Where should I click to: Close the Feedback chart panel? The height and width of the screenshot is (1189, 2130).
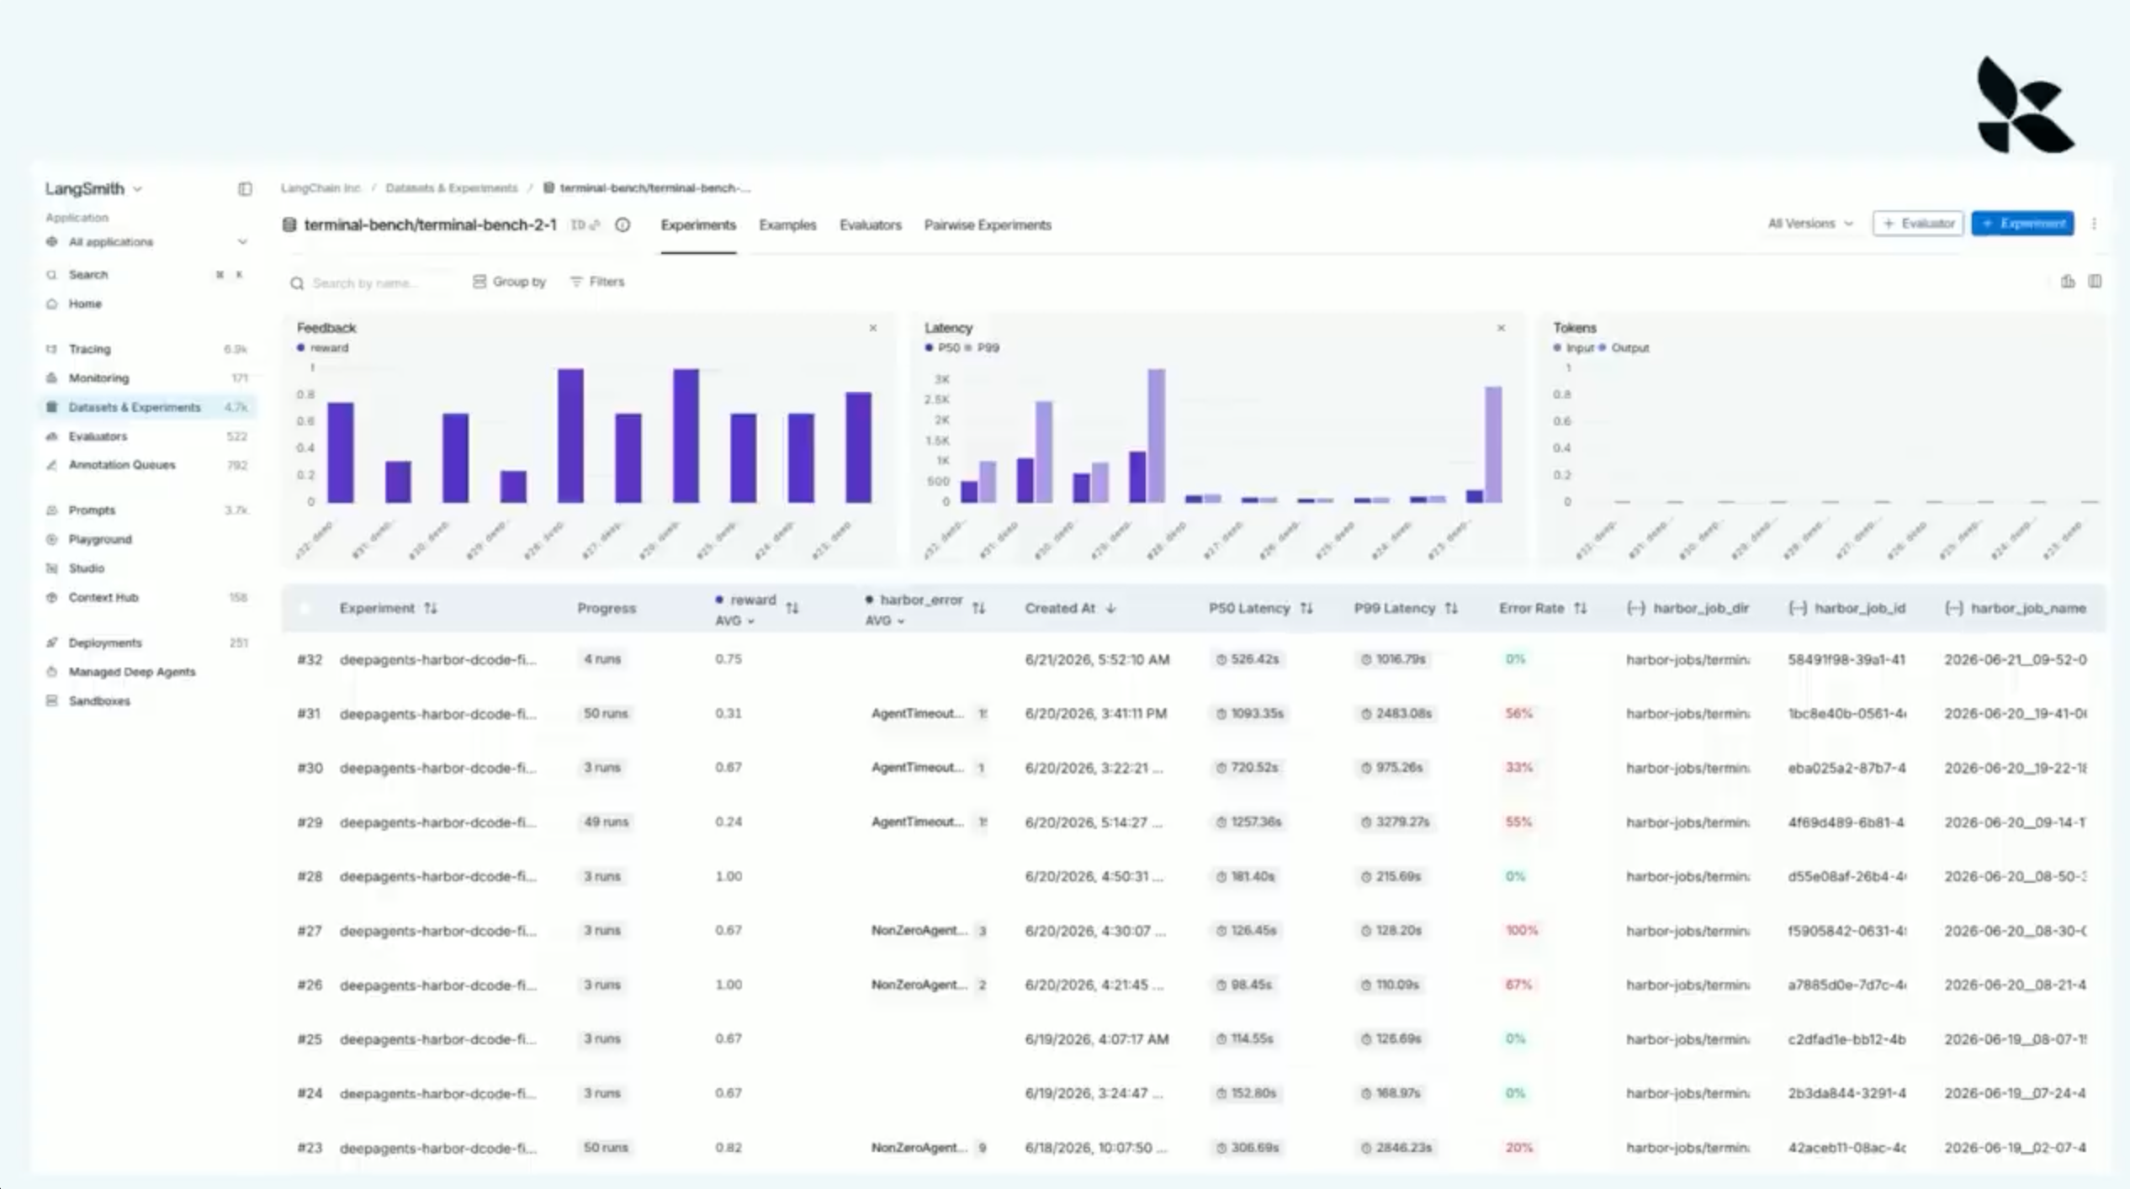pos(872,328)
